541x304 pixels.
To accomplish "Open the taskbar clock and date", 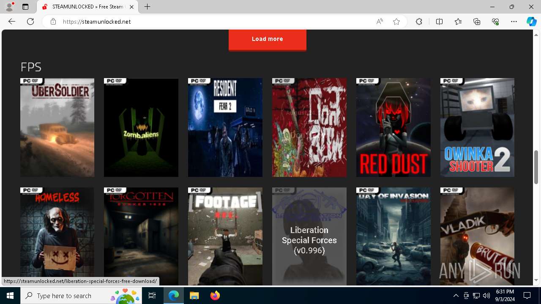I will [505, 296].
